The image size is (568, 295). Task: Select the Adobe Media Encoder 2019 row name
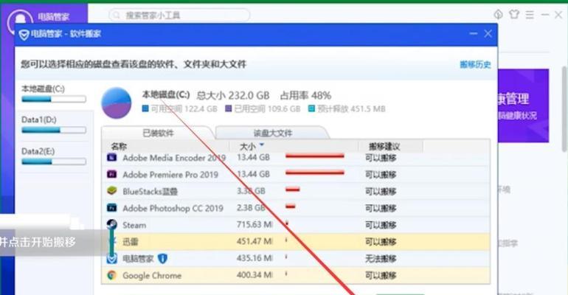coord(174,158)
